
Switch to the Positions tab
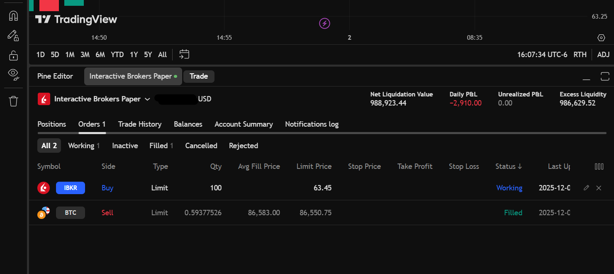51,124
